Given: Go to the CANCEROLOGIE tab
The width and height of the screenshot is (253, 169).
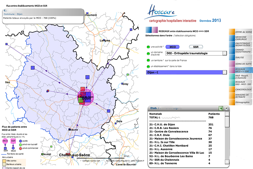Looking at the screenshot, I should tap(240, 89).
